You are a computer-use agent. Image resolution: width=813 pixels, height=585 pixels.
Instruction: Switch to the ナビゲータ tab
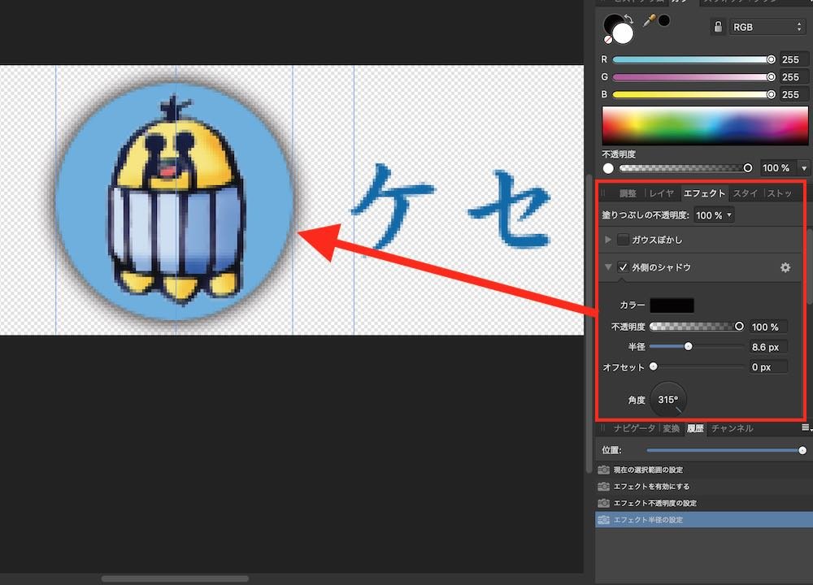click(x=634, y=428)
